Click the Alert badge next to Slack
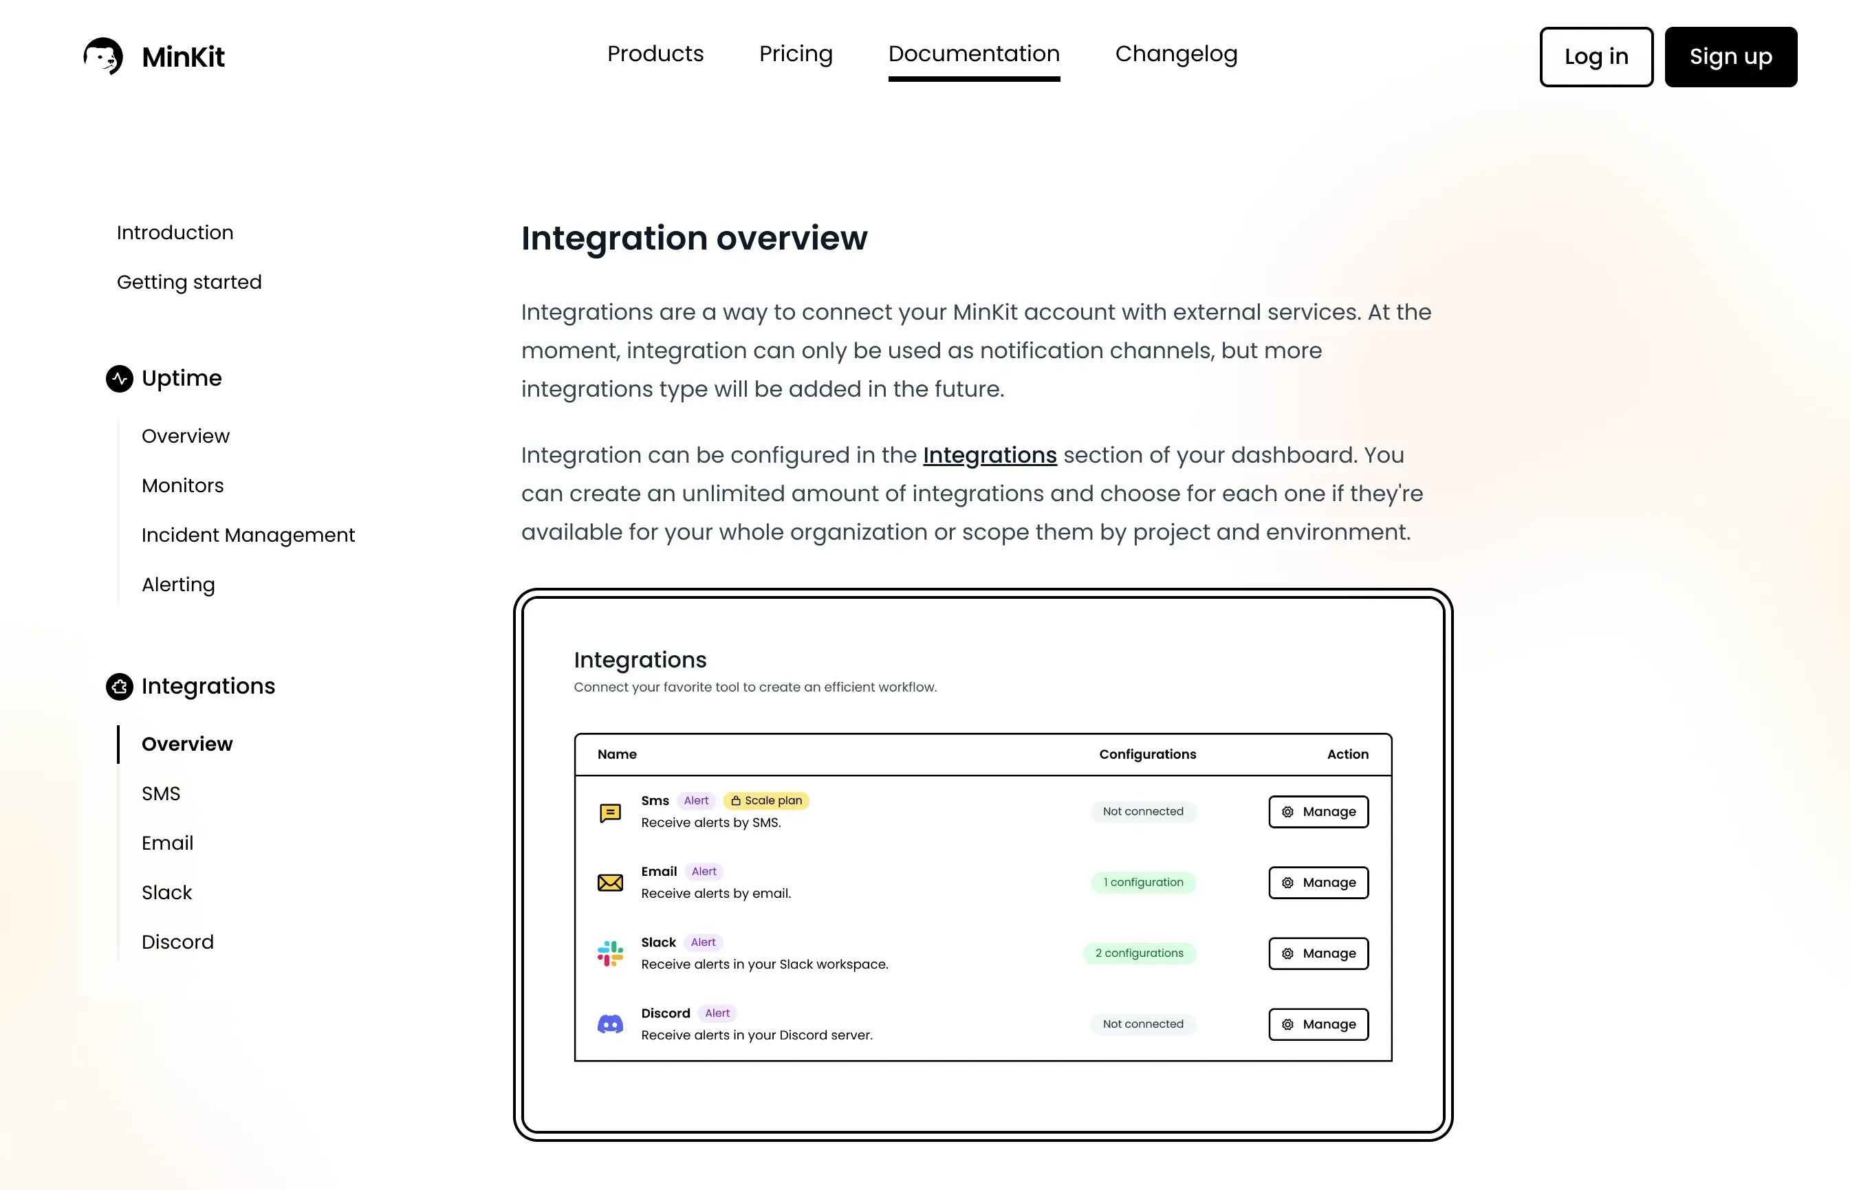Screen dimensions: 1850x1190 pyautogui.click(x=703, y=943)
